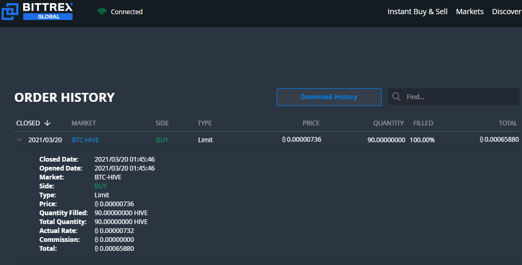Click the Closed Date value 2021/03/20 01:45:46
This screenshot has height=265, width=522.
(125, 160)
